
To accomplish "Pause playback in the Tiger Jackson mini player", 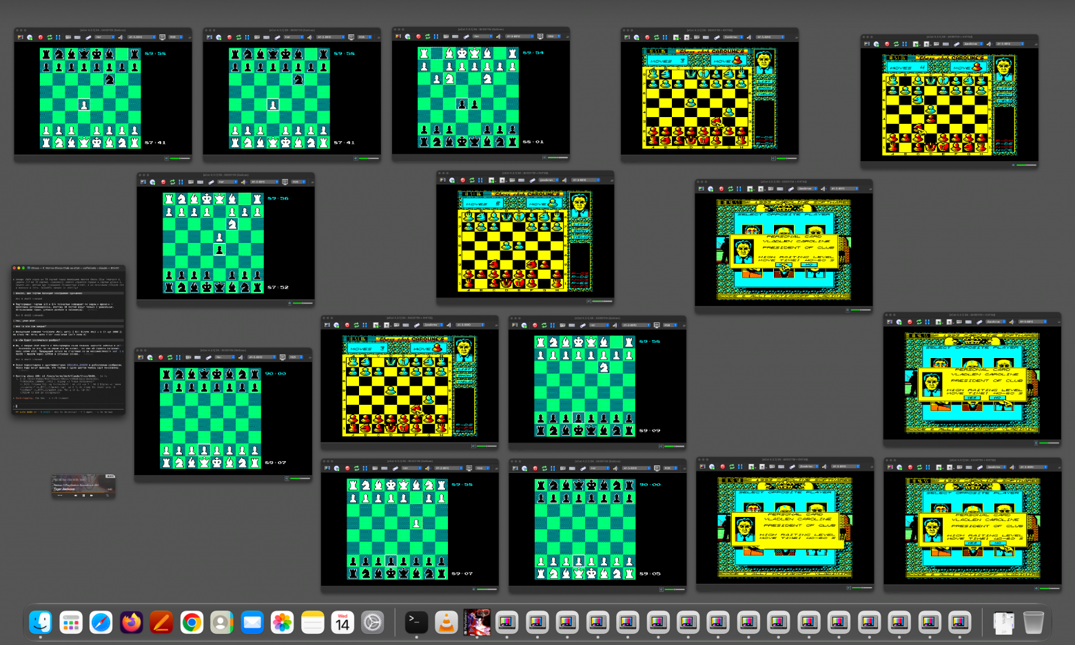I will [84, 495].
